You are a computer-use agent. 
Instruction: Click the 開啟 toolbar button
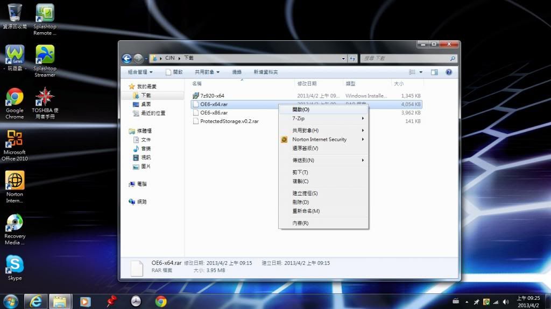(174, 72)
